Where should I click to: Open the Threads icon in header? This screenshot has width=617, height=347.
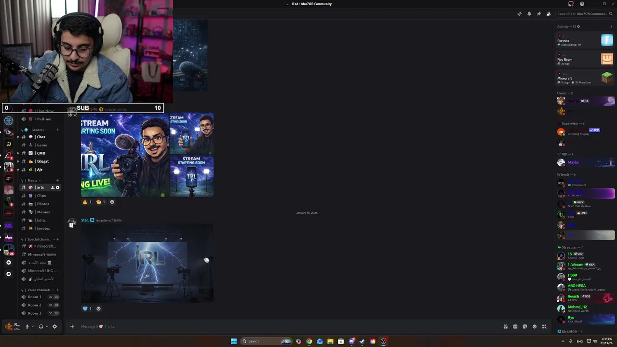tap(519, 13)
